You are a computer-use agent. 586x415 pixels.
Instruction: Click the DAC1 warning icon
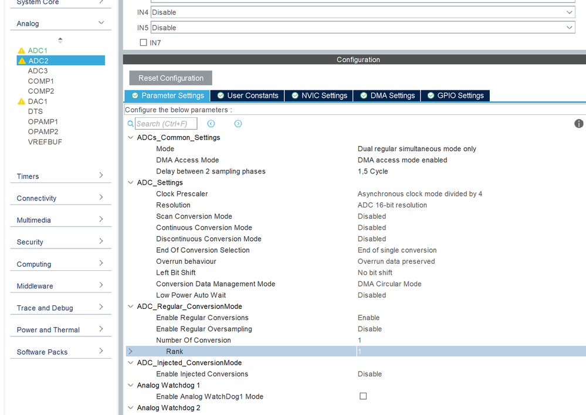point(21,101)
